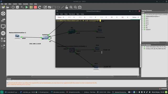This screenshot has height=94, width=168.
Task: Open netmiko01.py window from taskbar
Action: [12, 92]
